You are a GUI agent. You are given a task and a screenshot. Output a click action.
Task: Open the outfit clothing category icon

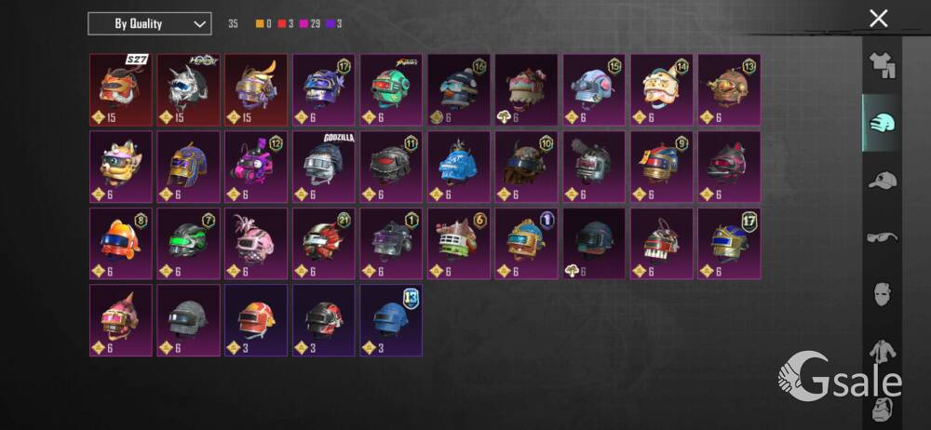click(x=883, y=65)
